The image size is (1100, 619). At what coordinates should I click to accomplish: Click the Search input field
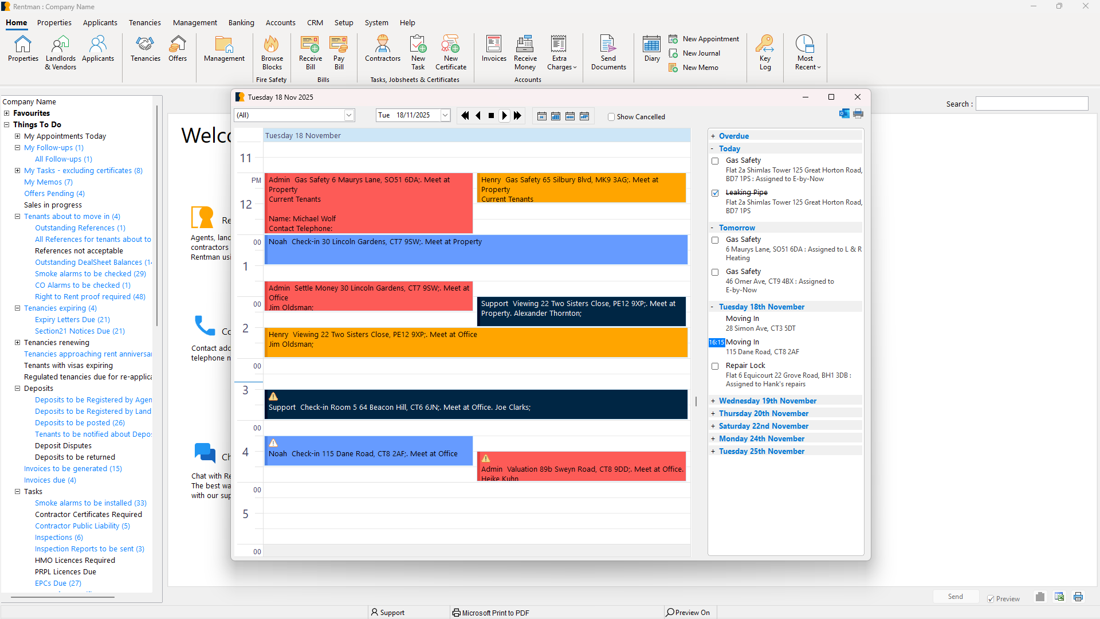pyautogui.click(x=1031, y=104)
